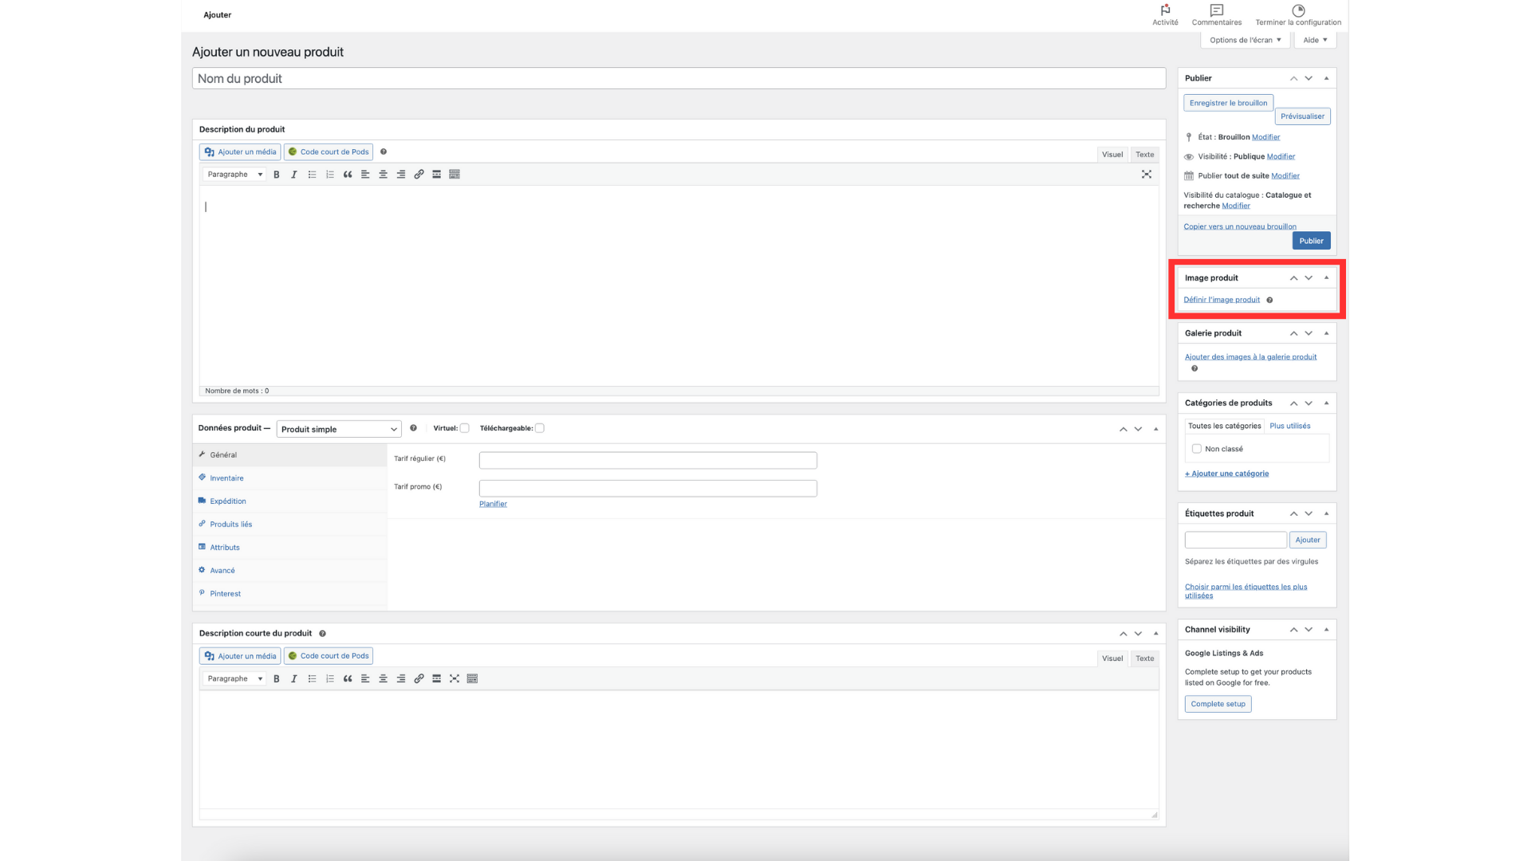The width and height of the screenshot is (1531, 861).
Task: Insert numbered list in short description toolbar
Action: (330, 679)
